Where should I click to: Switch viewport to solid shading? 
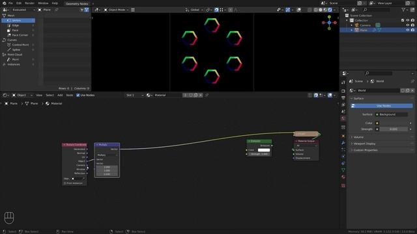coord(321,10)
